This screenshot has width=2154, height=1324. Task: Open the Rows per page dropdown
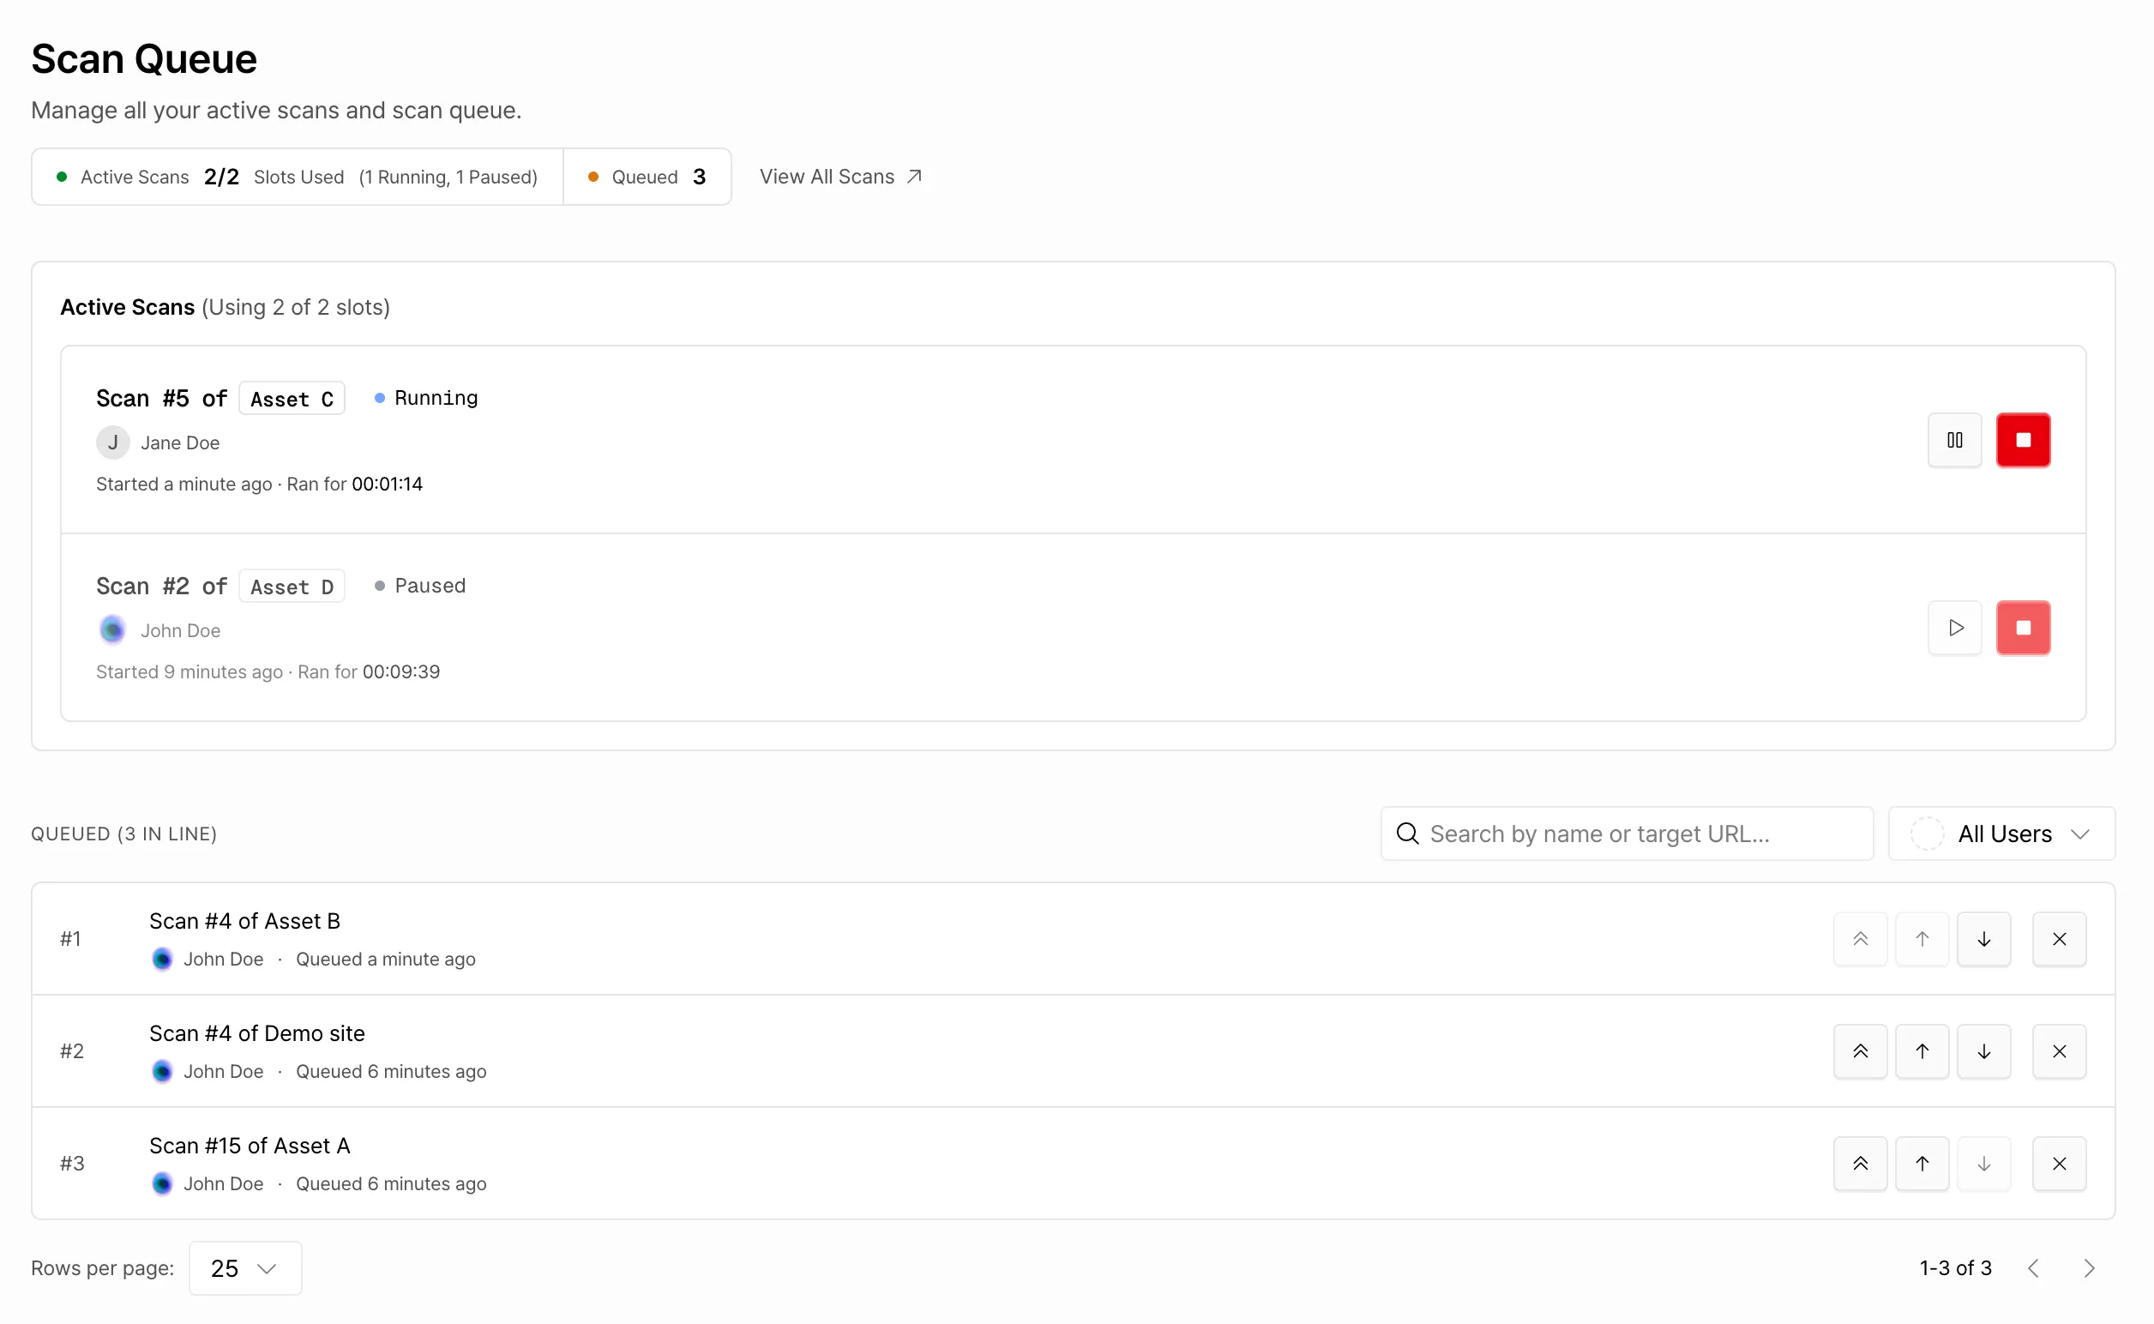click(x=245, y=1268)
